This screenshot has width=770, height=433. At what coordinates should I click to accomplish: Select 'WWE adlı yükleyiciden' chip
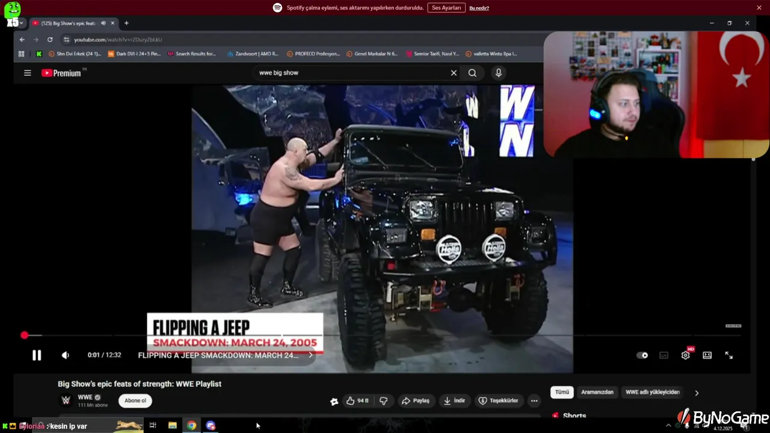[653, 392]
